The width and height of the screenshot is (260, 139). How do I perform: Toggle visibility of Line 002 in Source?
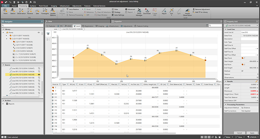tap(39, 69)
